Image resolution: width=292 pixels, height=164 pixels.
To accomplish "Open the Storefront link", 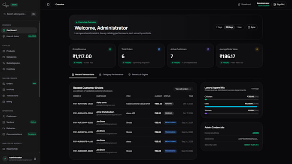I will coord(244,4).
